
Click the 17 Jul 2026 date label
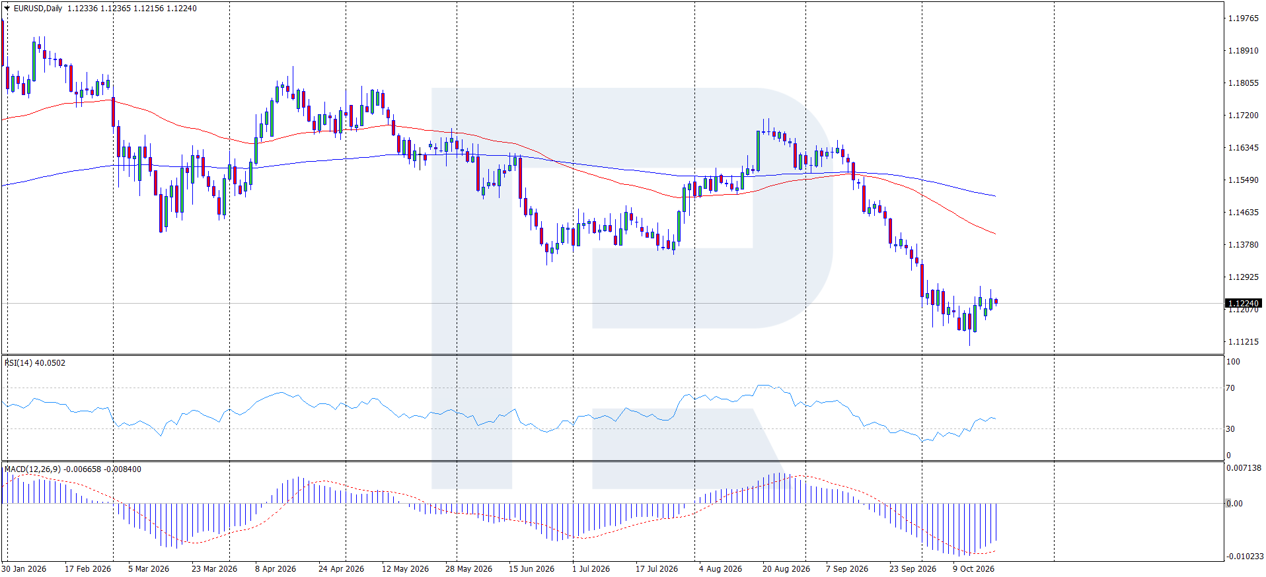point(657,569)
